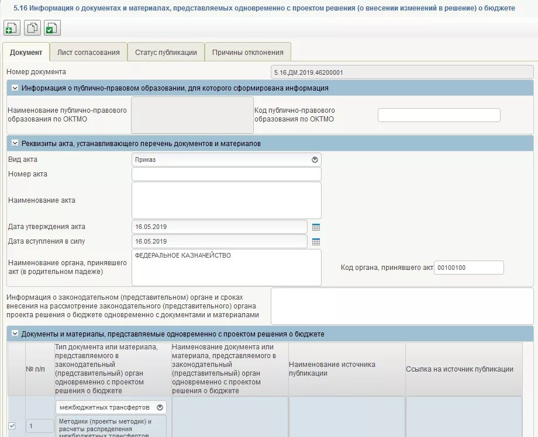Click the 5.16 page title heading
538x437 pixels.
[x=264, y=8]
